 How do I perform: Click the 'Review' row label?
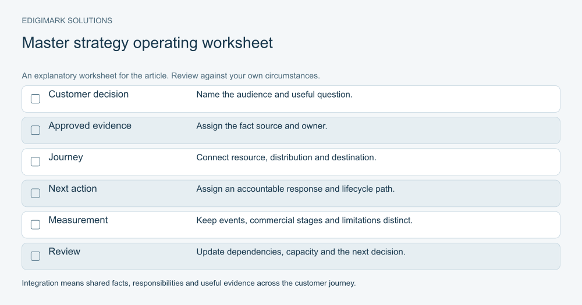(64, 252)
